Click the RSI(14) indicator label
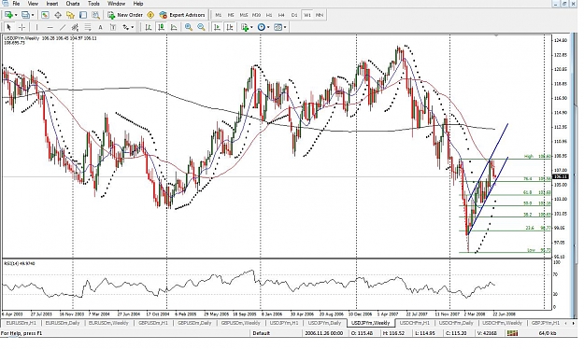Image resolution: width=584 pixels, height=349 pixels. 20,263
